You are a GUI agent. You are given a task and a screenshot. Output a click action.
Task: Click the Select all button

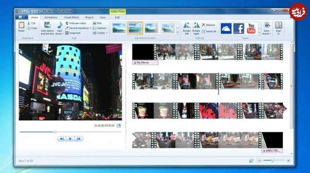tap(209, 31)
